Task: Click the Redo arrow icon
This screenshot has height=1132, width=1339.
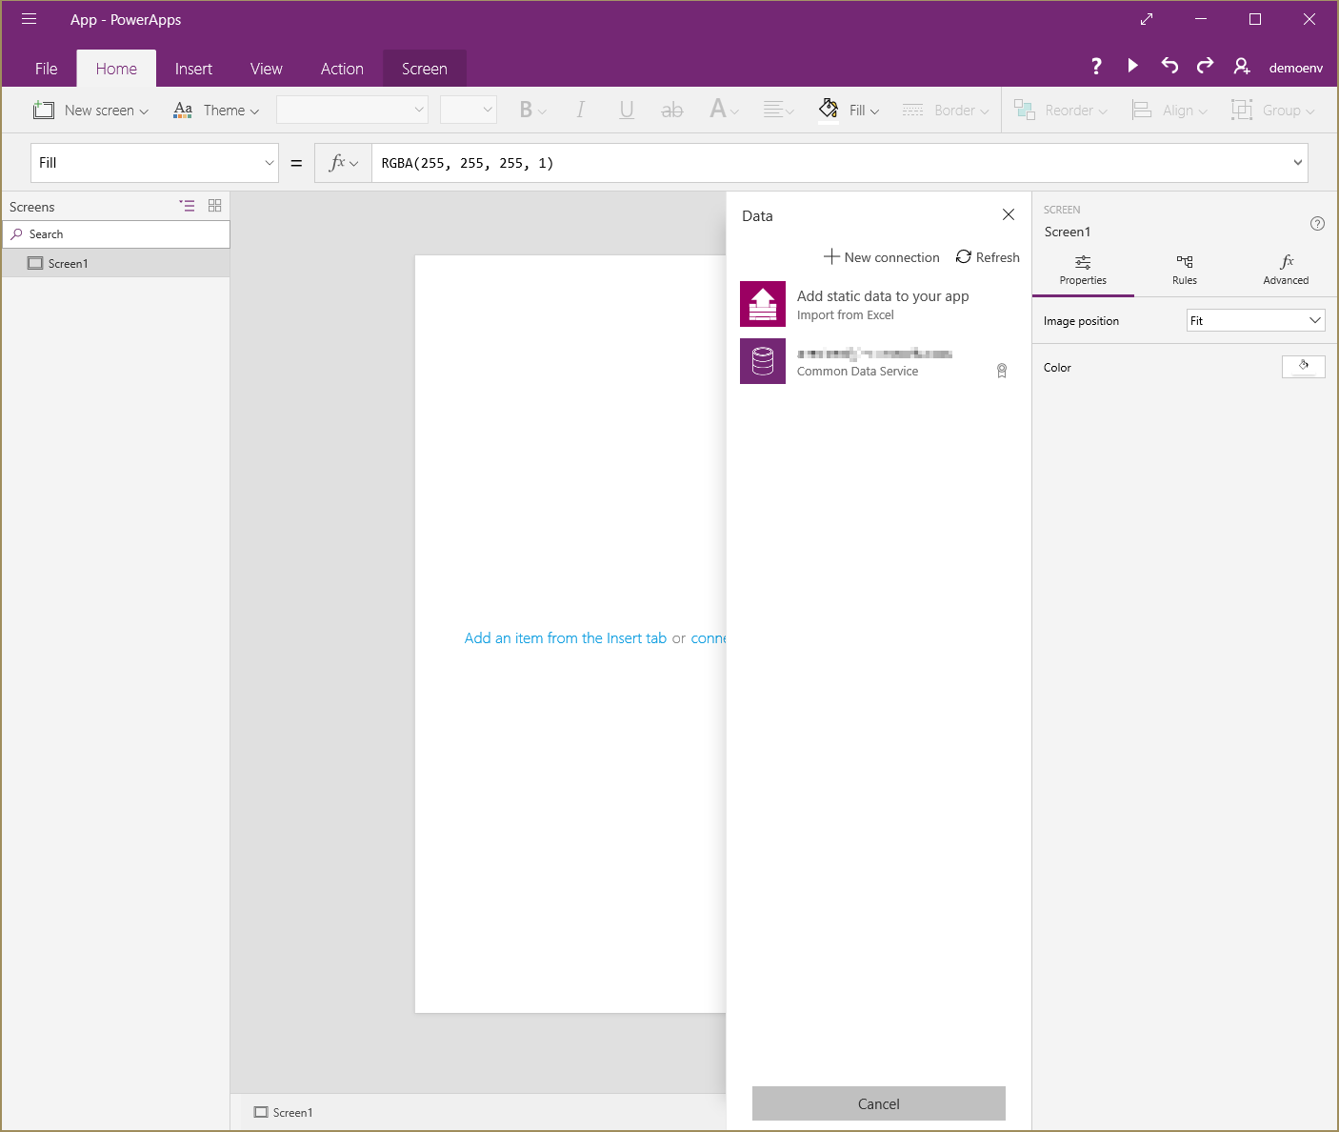Action: pyautogui.click(x=1205, y=66)
